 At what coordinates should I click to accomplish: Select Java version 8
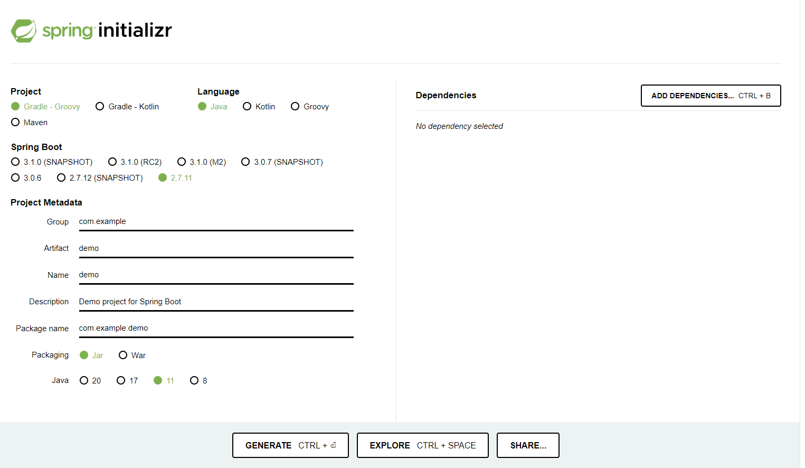coord(198,381)
